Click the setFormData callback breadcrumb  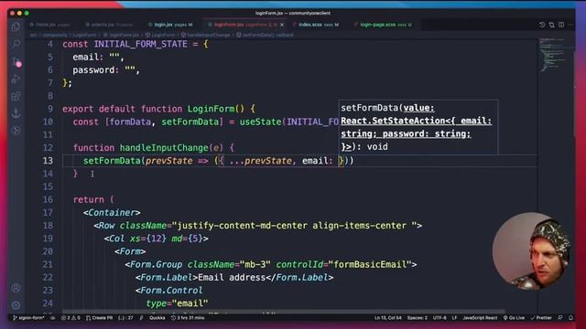(265, 35)
